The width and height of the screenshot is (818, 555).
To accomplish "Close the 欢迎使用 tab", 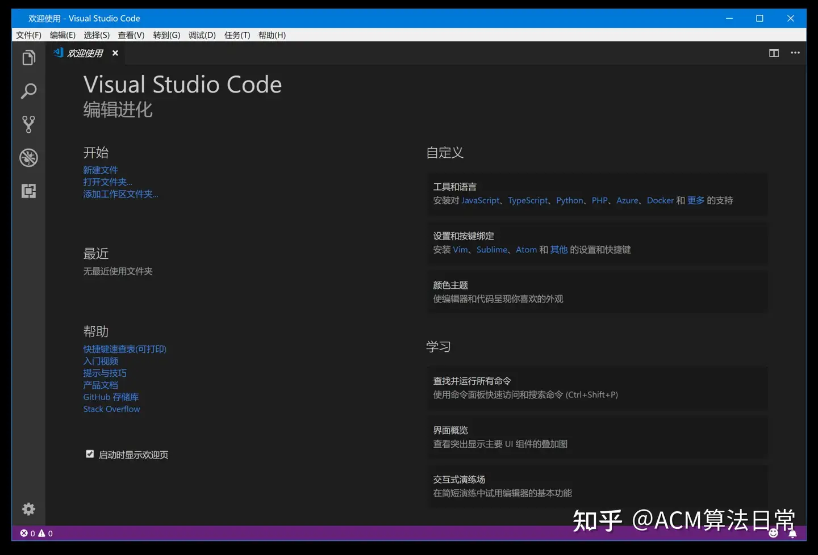I will [115, 53].
